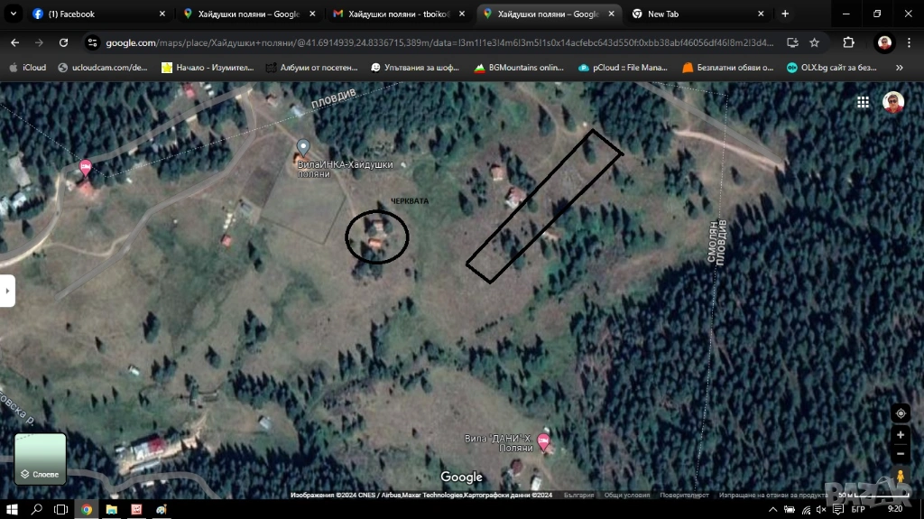Viewport: 924px width, 519px height.
Task: Open the browser extensions puzzle icon
Action: tap(848, 42)
